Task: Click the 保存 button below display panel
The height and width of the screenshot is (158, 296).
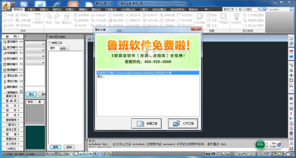Action: click(69, 147)
